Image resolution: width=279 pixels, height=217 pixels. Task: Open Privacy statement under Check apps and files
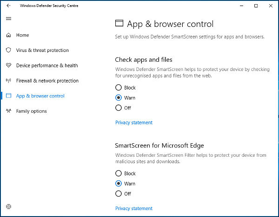(134, 122)
